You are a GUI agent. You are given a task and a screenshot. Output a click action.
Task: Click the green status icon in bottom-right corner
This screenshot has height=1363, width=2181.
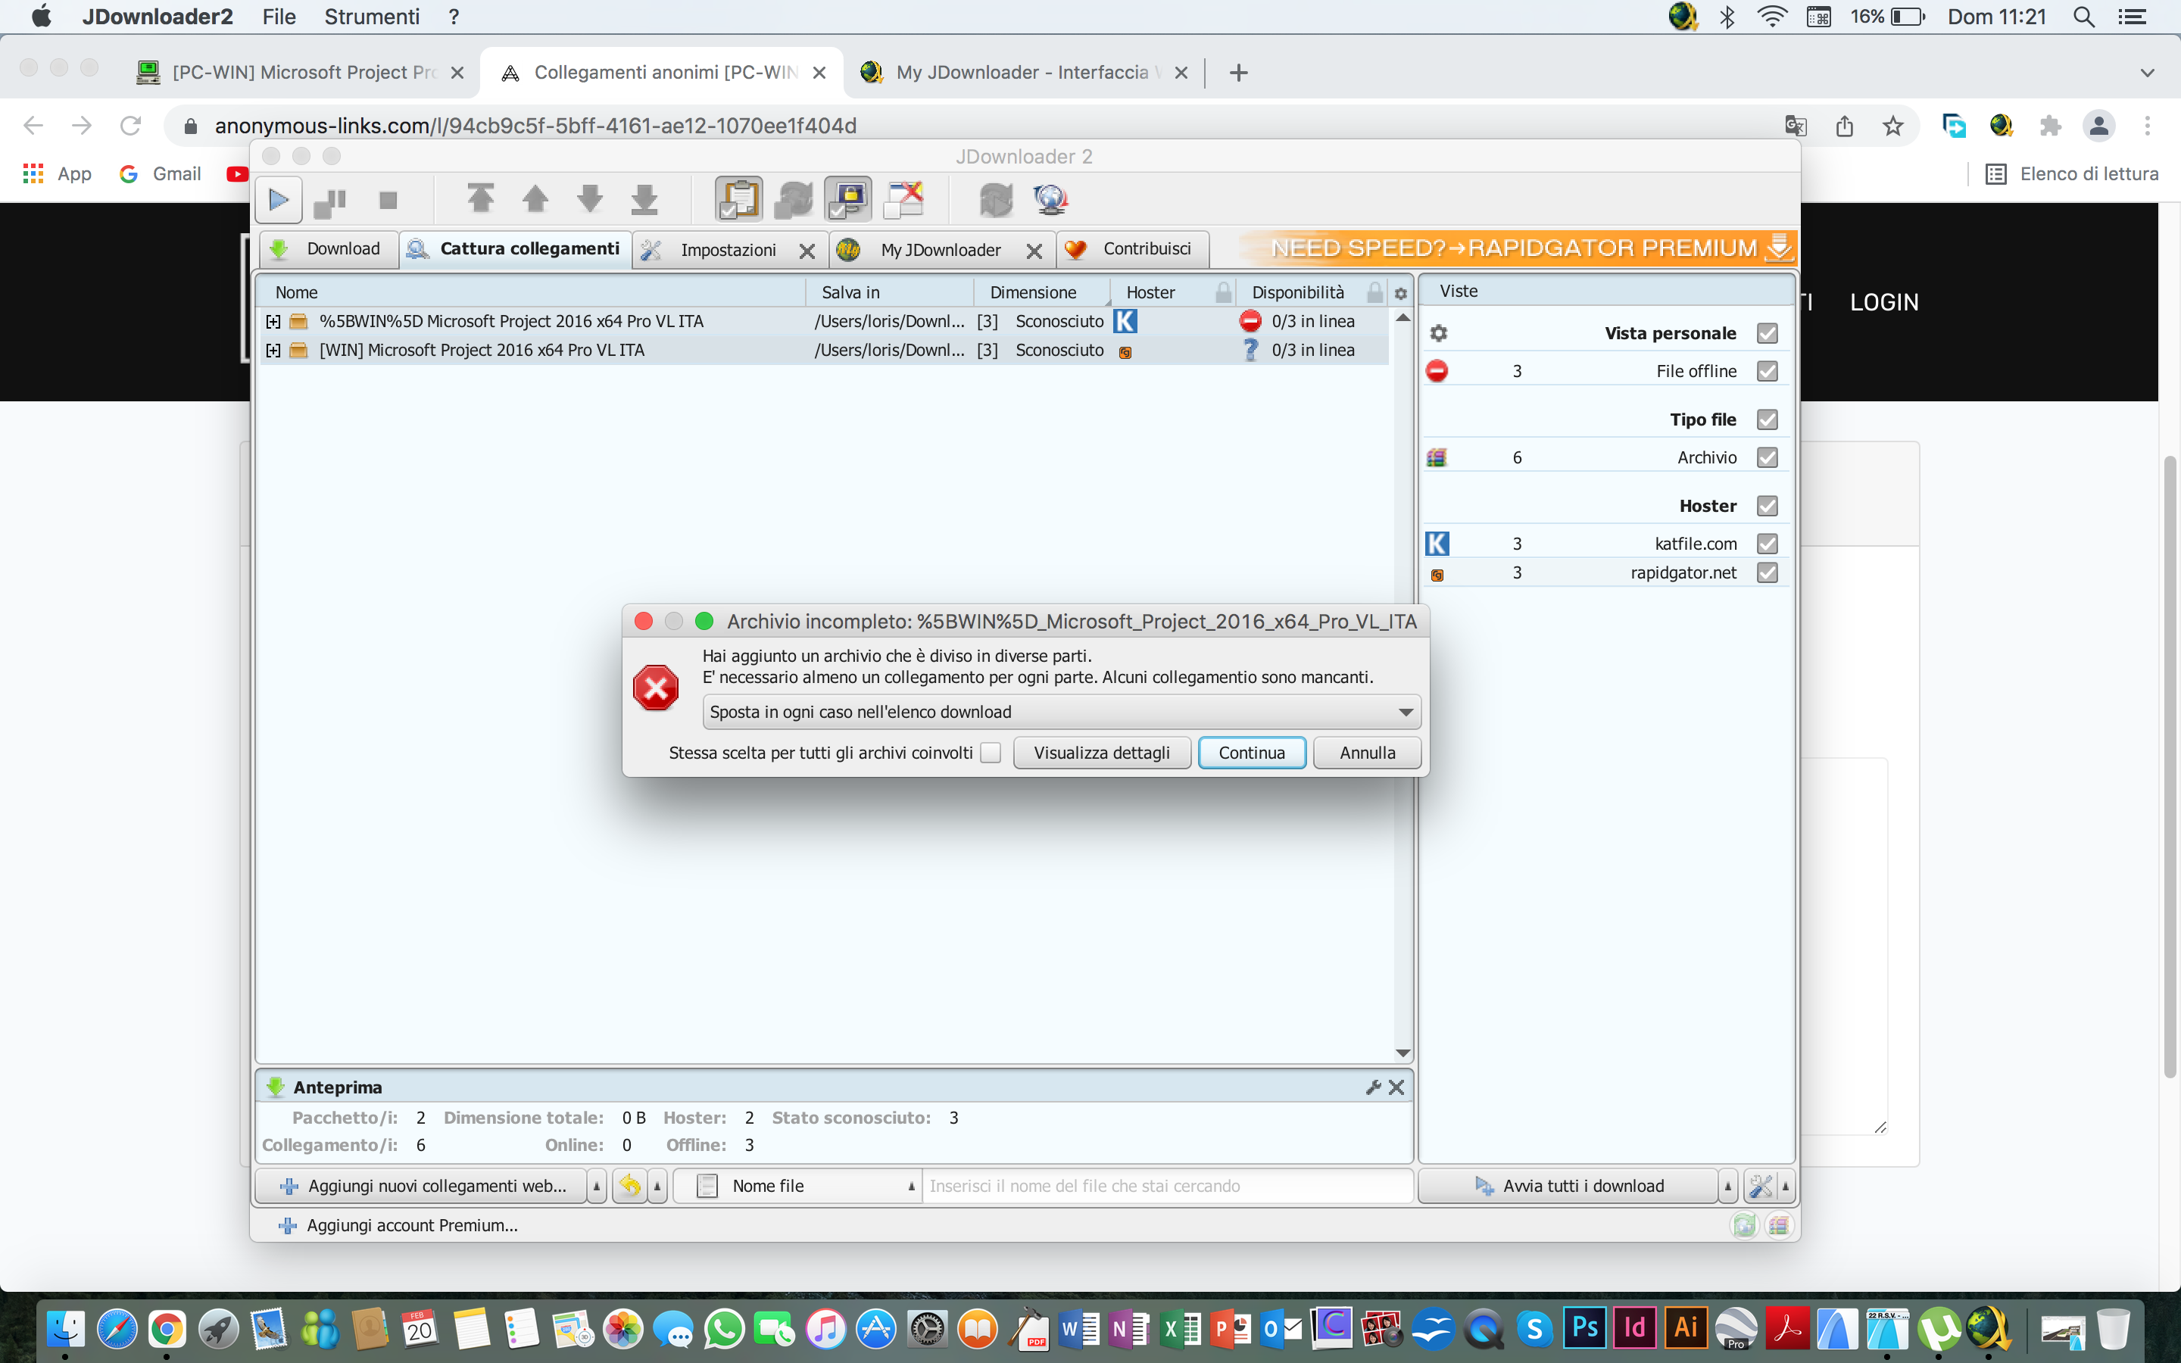[1745, 1225]
